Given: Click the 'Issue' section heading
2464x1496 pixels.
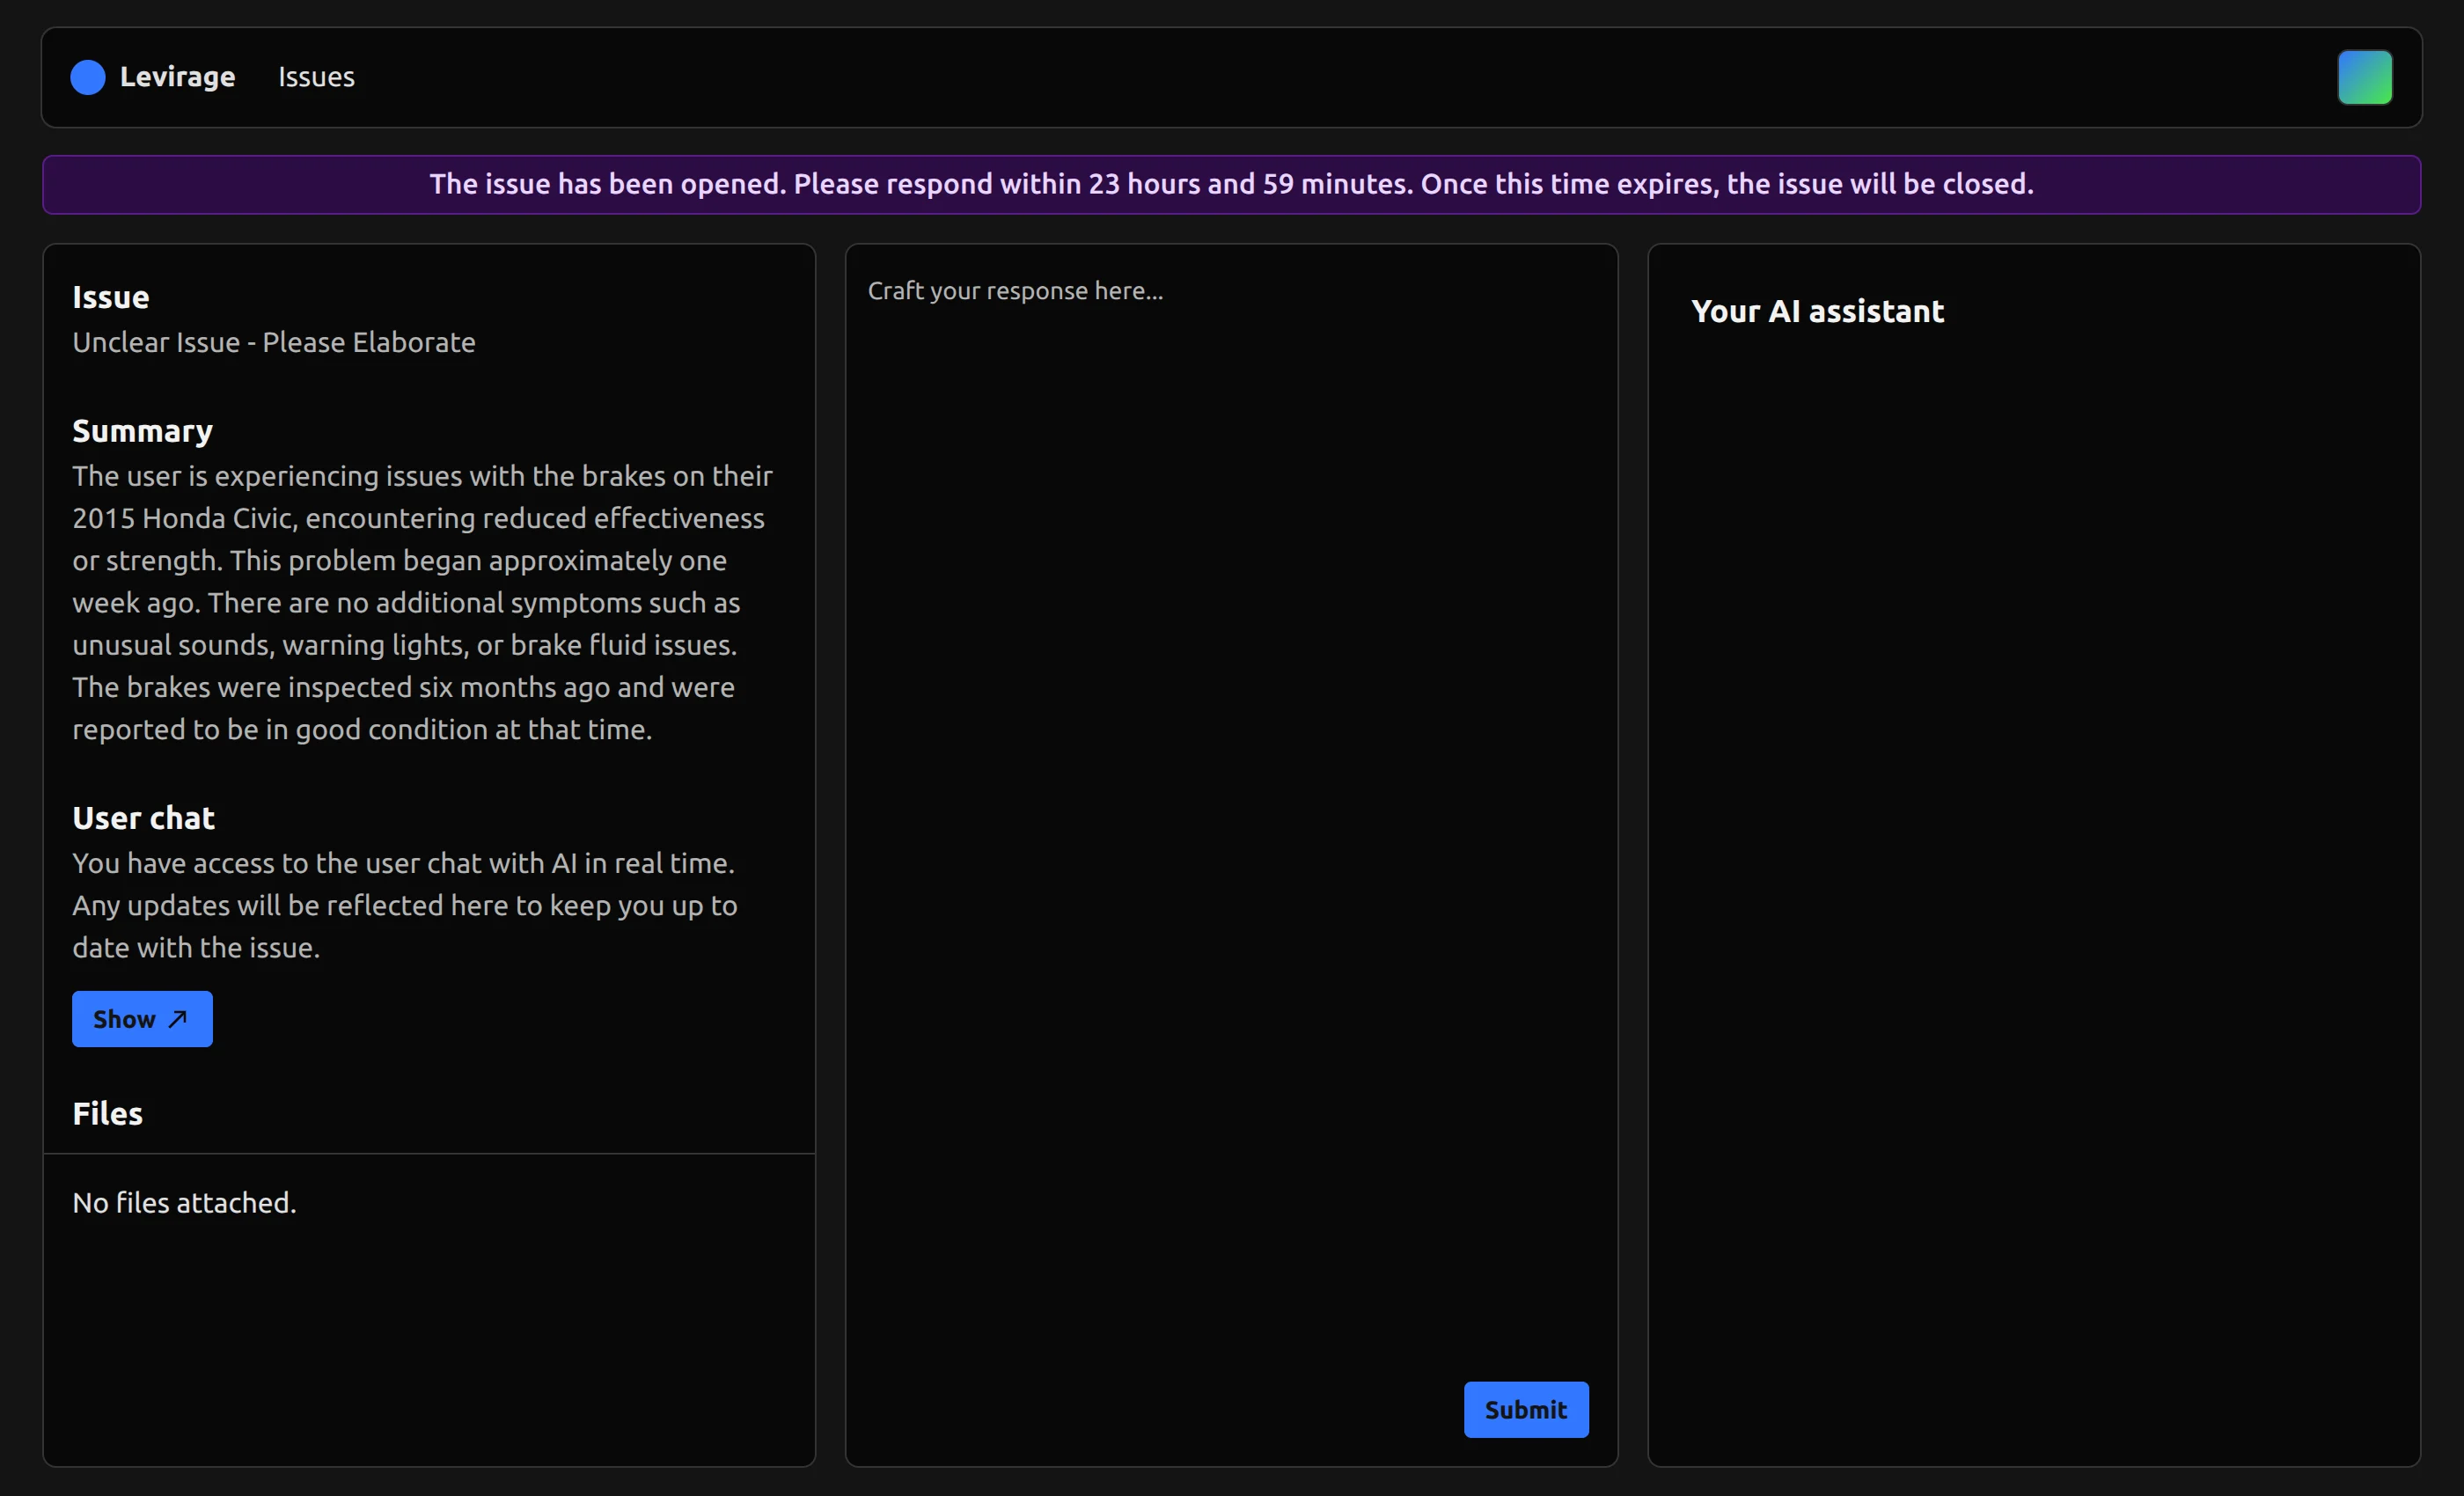Looking at the screenshot, I should pos(111,297).
